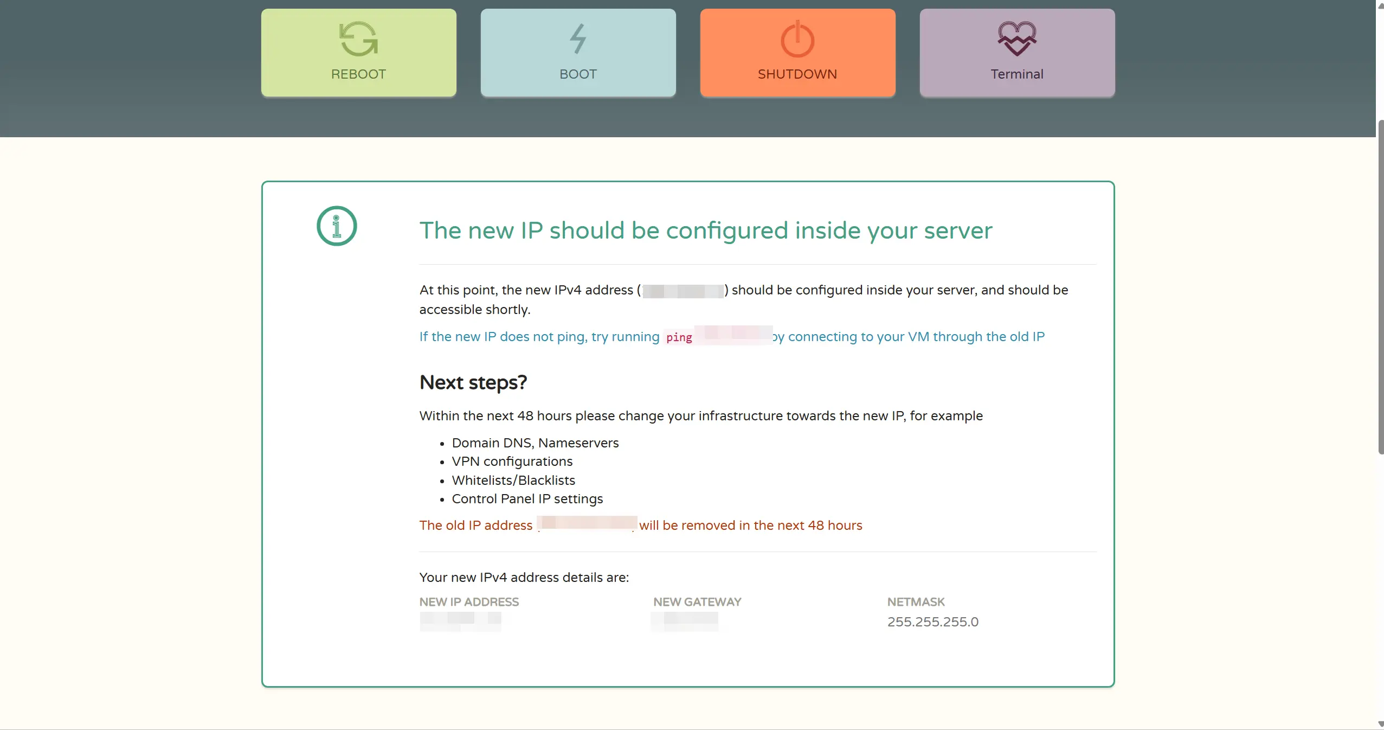Click the NEW IP ADDRESS label
The width and height of the screenshot is (1384, 730).
(x=469, y=602)
